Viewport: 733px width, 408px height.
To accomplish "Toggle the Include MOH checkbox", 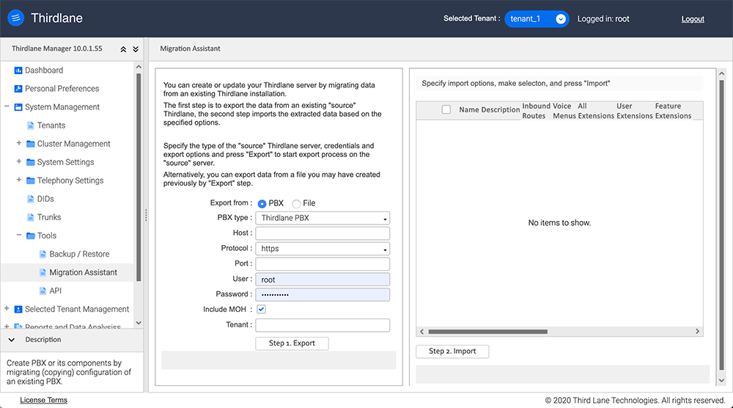I will (x=262, y=309).
